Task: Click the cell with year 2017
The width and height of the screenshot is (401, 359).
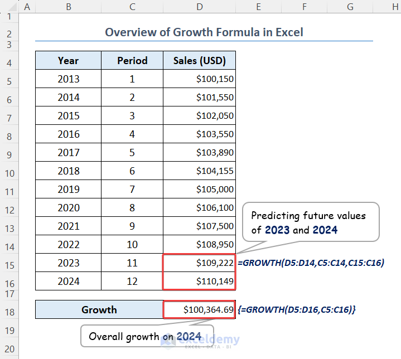Action: tap(68, 152)
